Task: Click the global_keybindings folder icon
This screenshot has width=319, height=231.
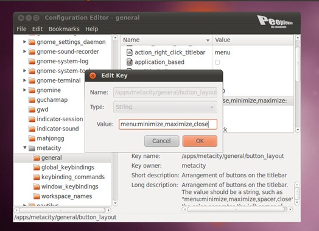Action: (x=37, y=168)
